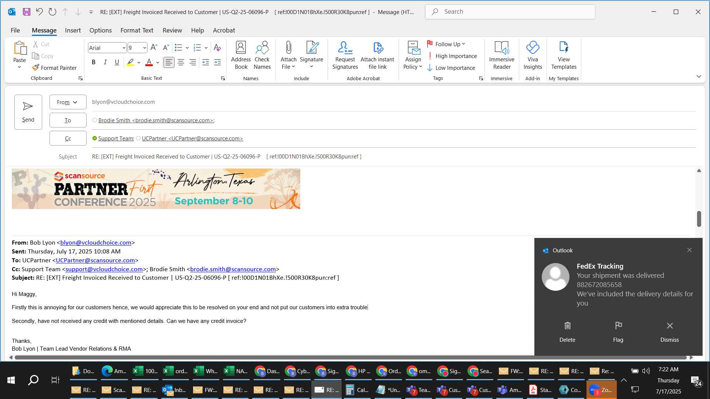Mark message High Importance

(x=452, y=56)
